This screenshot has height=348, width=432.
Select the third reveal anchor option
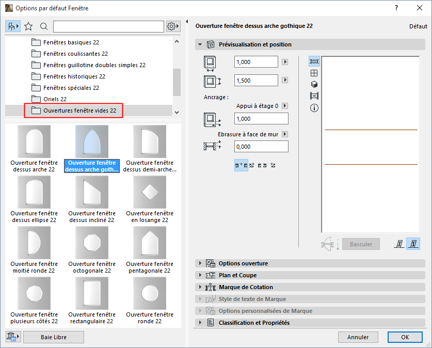262,165
